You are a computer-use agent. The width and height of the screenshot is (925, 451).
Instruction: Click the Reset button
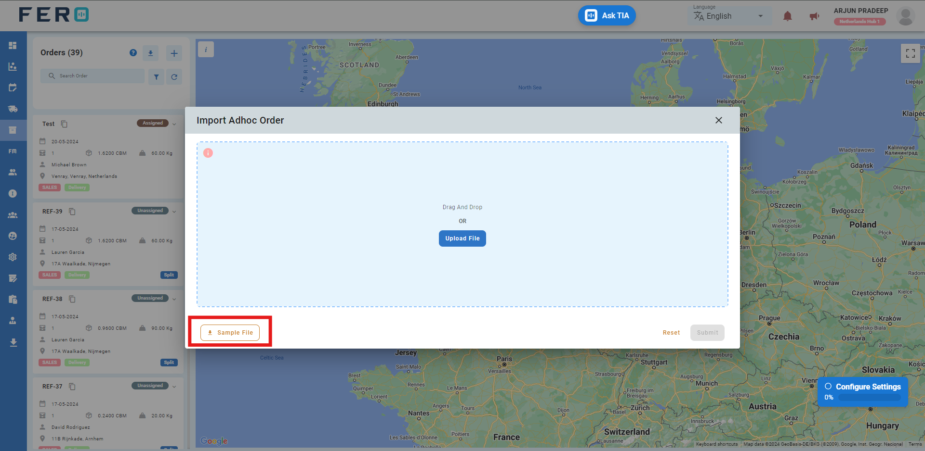point(671,333)
